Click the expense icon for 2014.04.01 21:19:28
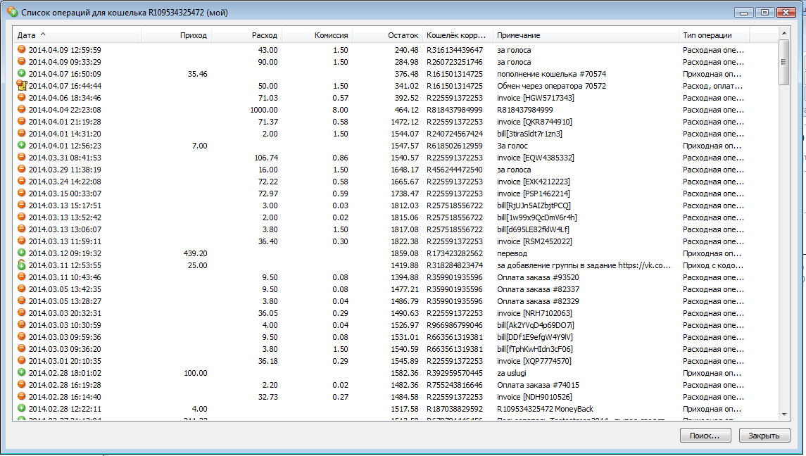Screen dimensions: 806x456 [x=21, y=121]
